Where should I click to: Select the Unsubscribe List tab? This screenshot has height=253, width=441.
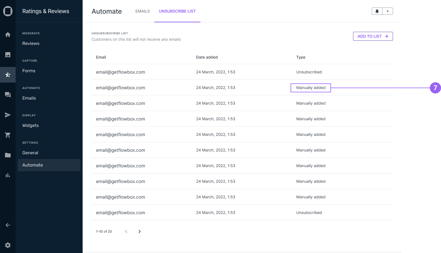point(177,11)
